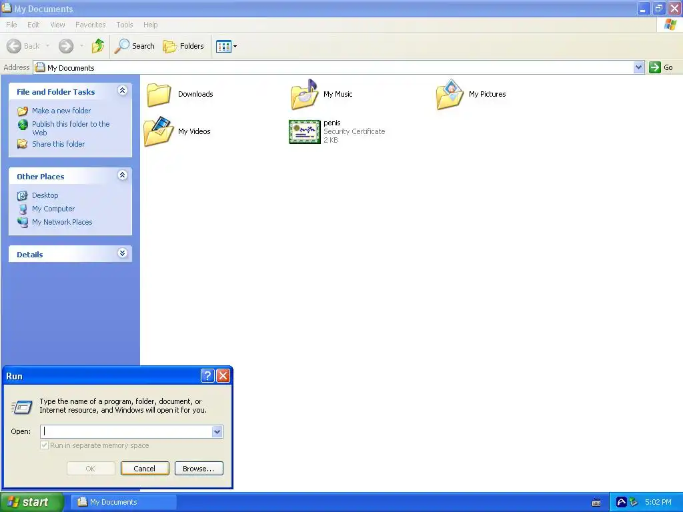Expand the Run dialog Open dropdown
The height and width of the screenshot is (512, 683).
pos(217,431)
